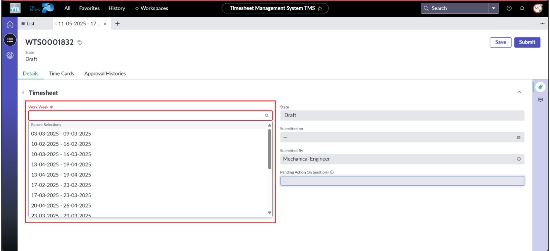Click the tag icon beside WTS0001832
The height and width of the screenshot is (251, 550).
coord(80,43)
